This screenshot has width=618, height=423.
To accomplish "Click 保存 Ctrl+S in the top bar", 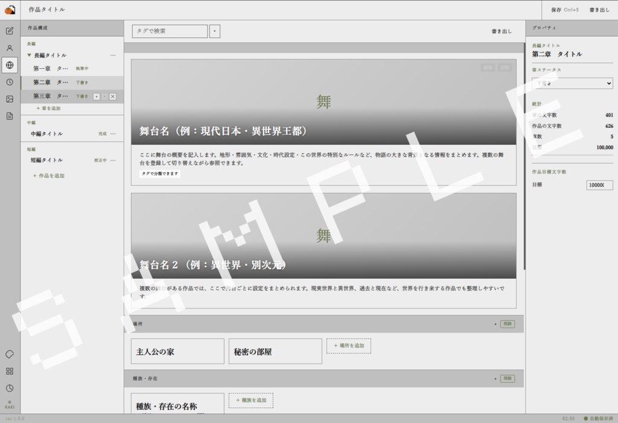I will click(x=564, y=10).
